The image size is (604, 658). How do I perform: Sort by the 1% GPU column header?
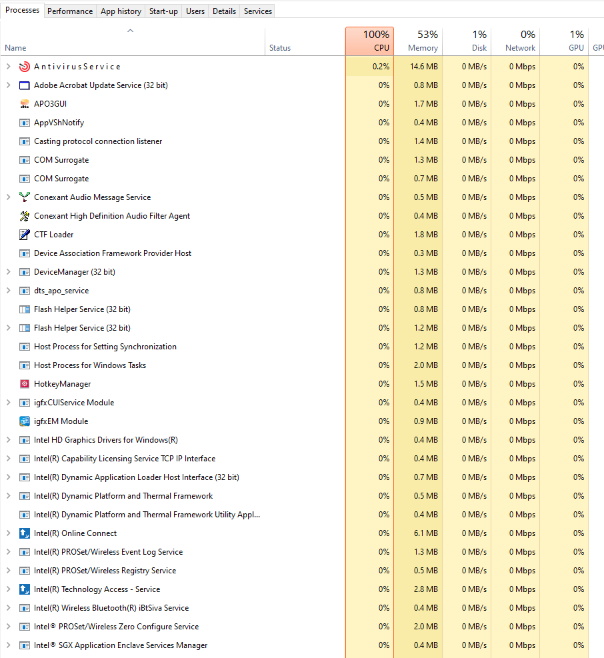tap(565, 41)
